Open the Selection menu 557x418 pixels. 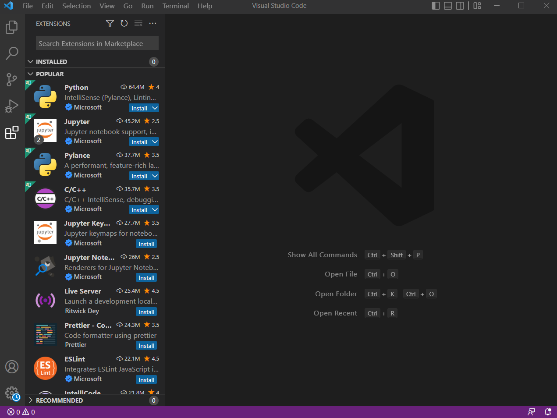click(x=76, y=6)
